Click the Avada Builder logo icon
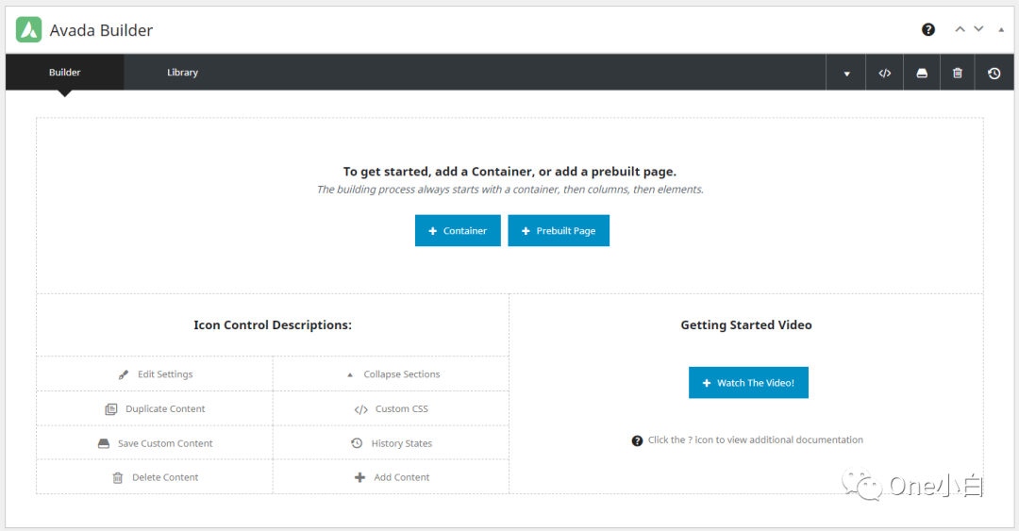This screenshot has height=531, width=1019. 29,29
